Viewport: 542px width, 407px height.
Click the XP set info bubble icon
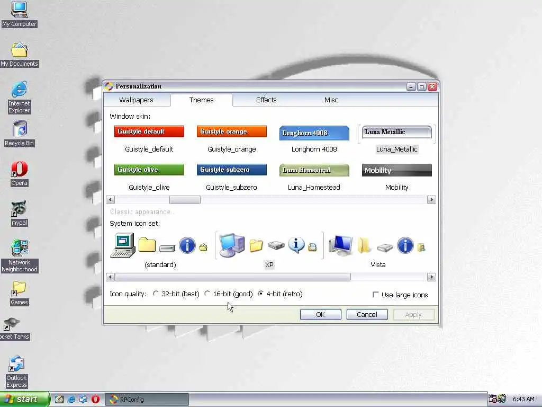point(296,245)
